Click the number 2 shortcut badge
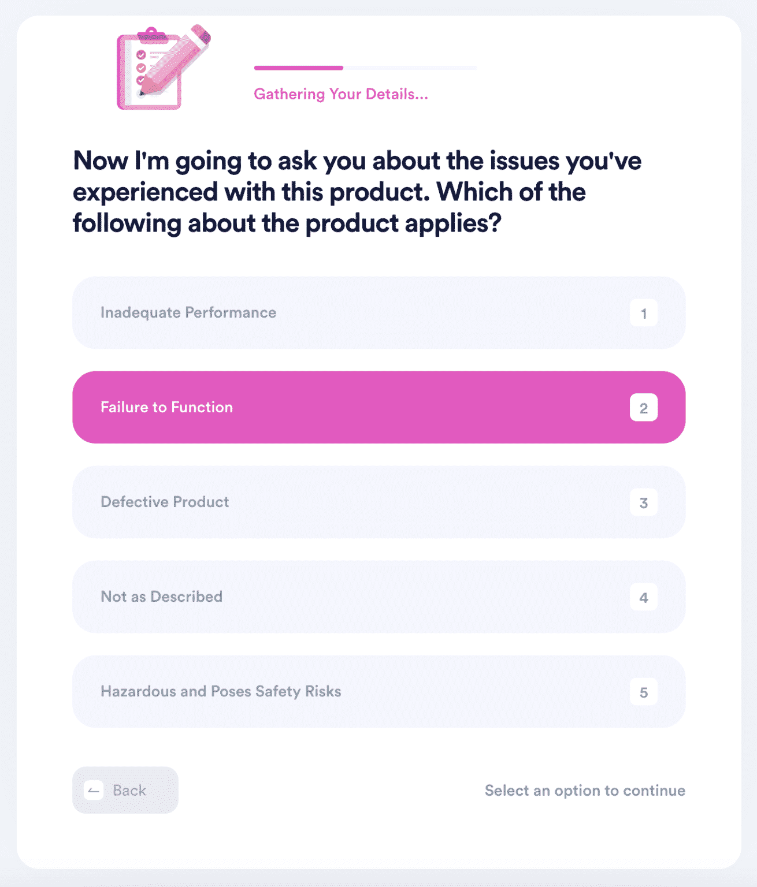Viewport: 757px width, 887px height. 643,408
